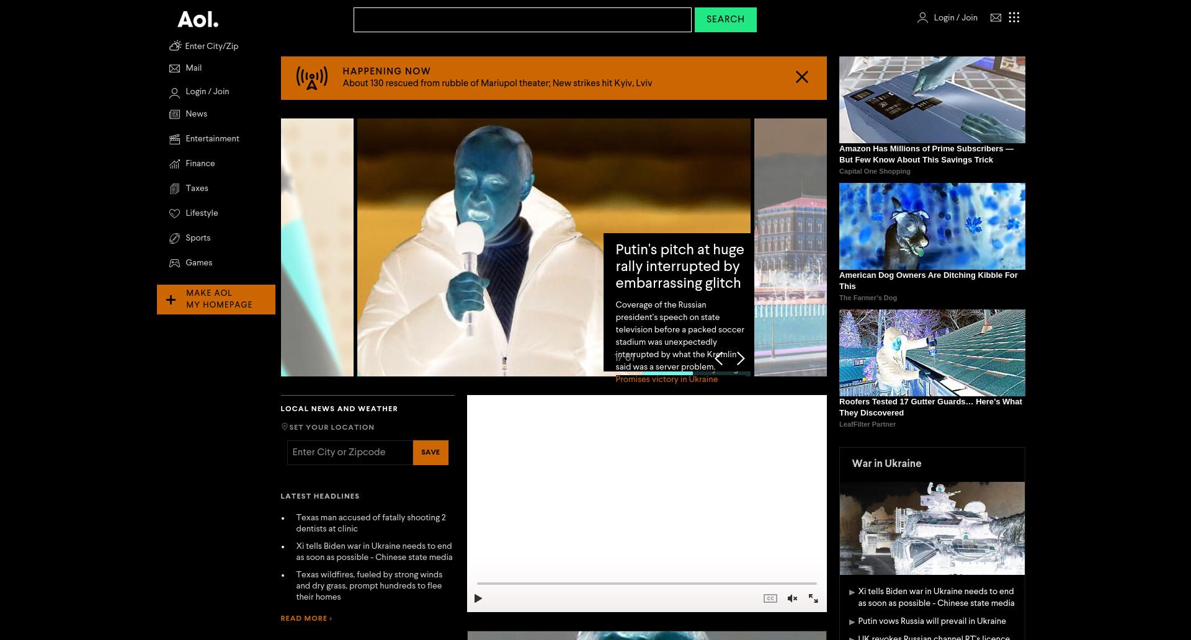Click the green SEARCH button
The height and width of the screenshot is (640, 1191).
[725, 20]
